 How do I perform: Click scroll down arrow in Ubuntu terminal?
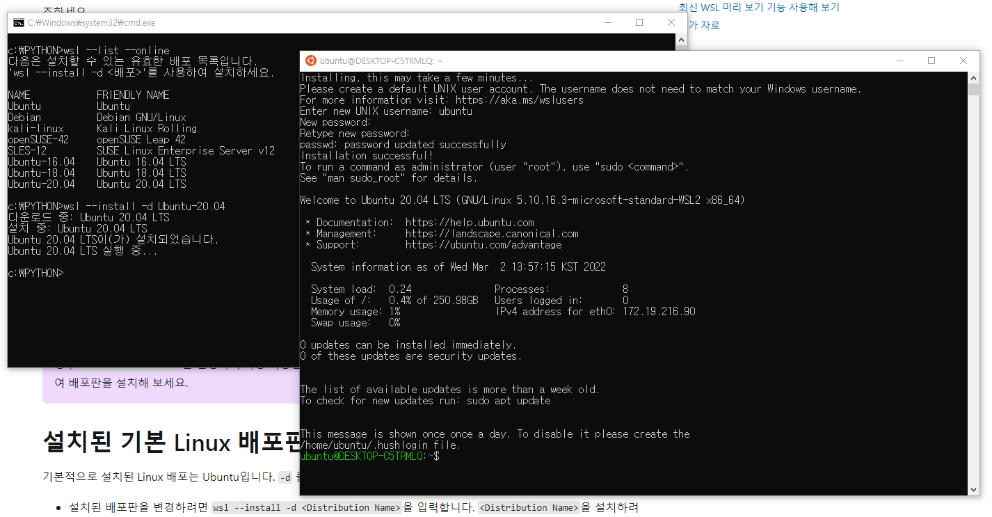973,489
